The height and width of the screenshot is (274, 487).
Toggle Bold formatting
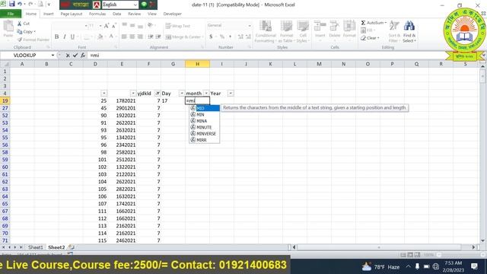(x=56, y=37)
